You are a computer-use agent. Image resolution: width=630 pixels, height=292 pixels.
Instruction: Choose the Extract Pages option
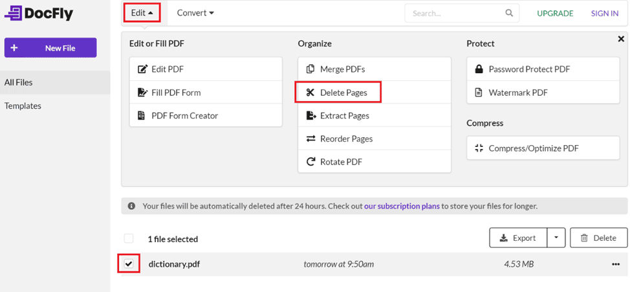tap(375, 116)
